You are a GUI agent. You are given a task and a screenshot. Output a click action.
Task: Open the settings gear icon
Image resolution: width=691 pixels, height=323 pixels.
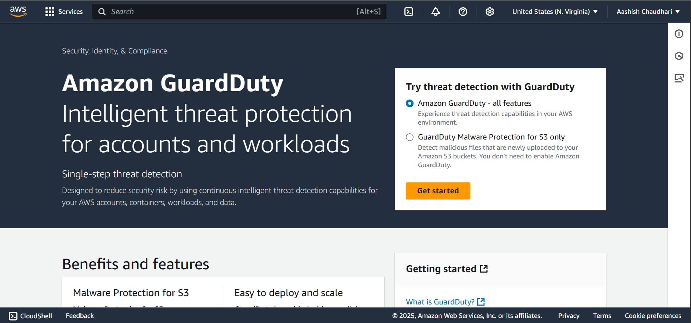point(490,12)
